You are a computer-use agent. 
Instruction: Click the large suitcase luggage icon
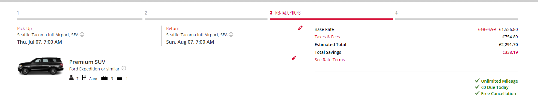click(104, 78)
